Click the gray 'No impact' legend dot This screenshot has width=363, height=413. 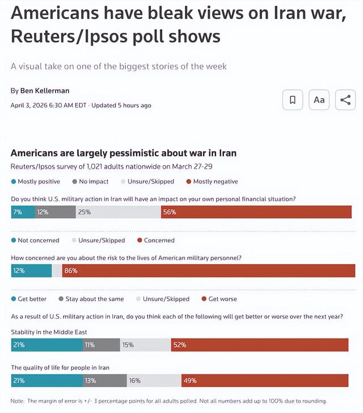tap(75, 182)
